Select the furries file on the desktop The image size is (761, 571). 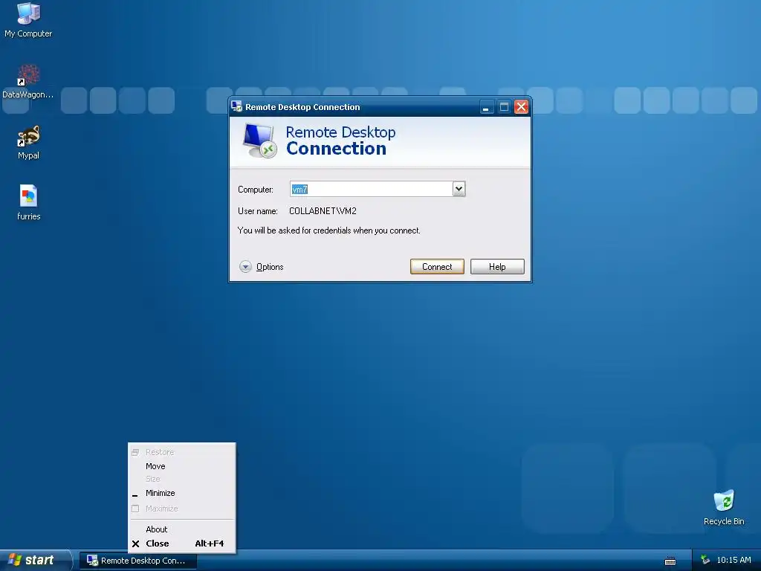pos(28,202)
